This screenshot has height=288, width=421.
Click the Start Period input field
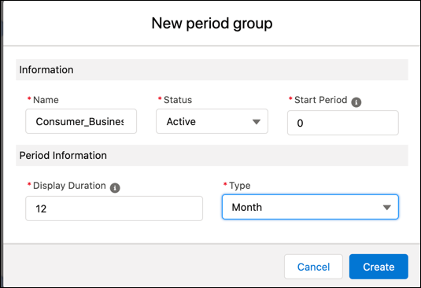pyautogui.click(x=343, y=123)
